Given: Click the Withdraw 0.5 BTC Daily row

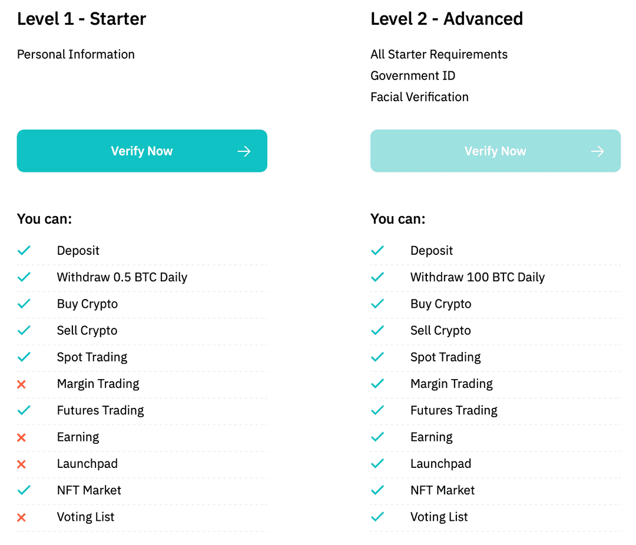Looking at the screenshot, I should pyautogui.click(x=122, y=277).
